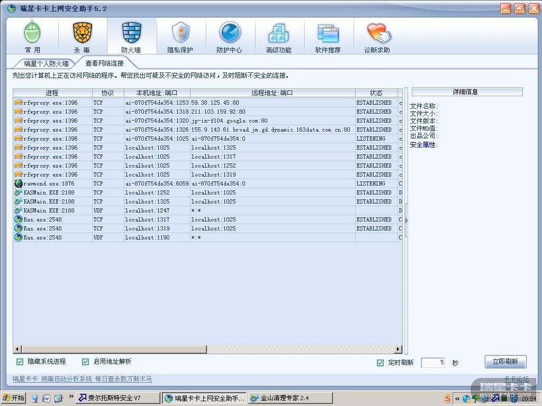Screen dimensions: 542x406
Task: Open the 病毒自动分析系统 link
Action: 66,379
